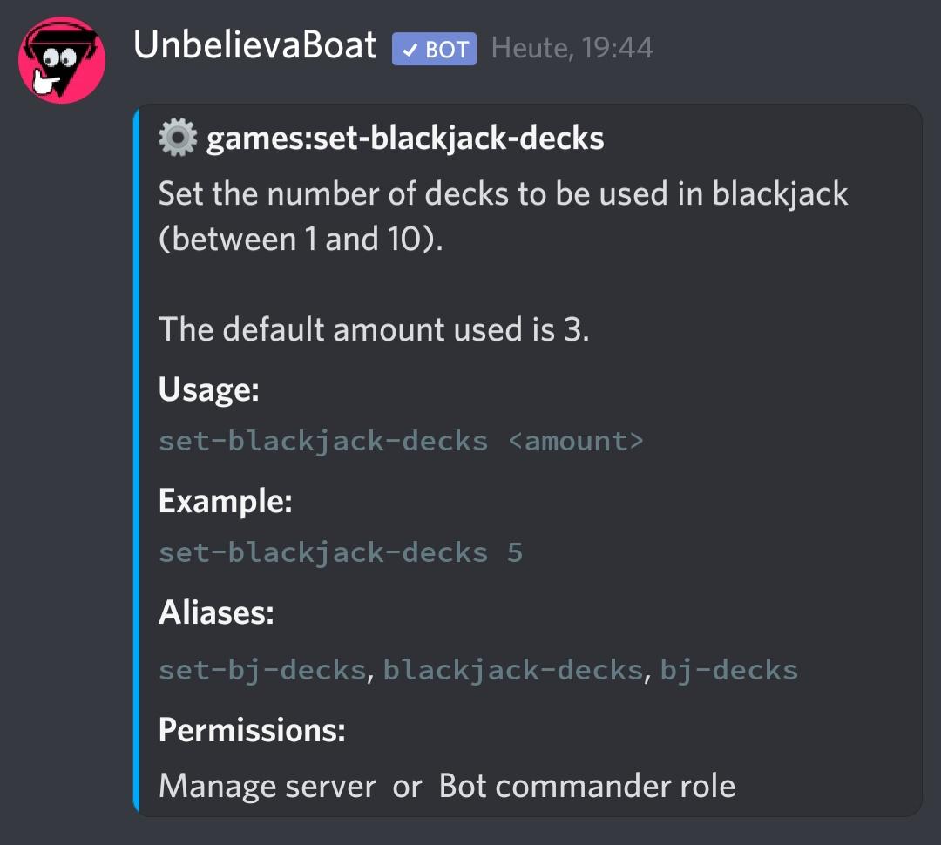Image resolution: width=941 pixels, height=845 pixels.
Task: Click the default amount used is 3 line
Action: tap(374, 329)
